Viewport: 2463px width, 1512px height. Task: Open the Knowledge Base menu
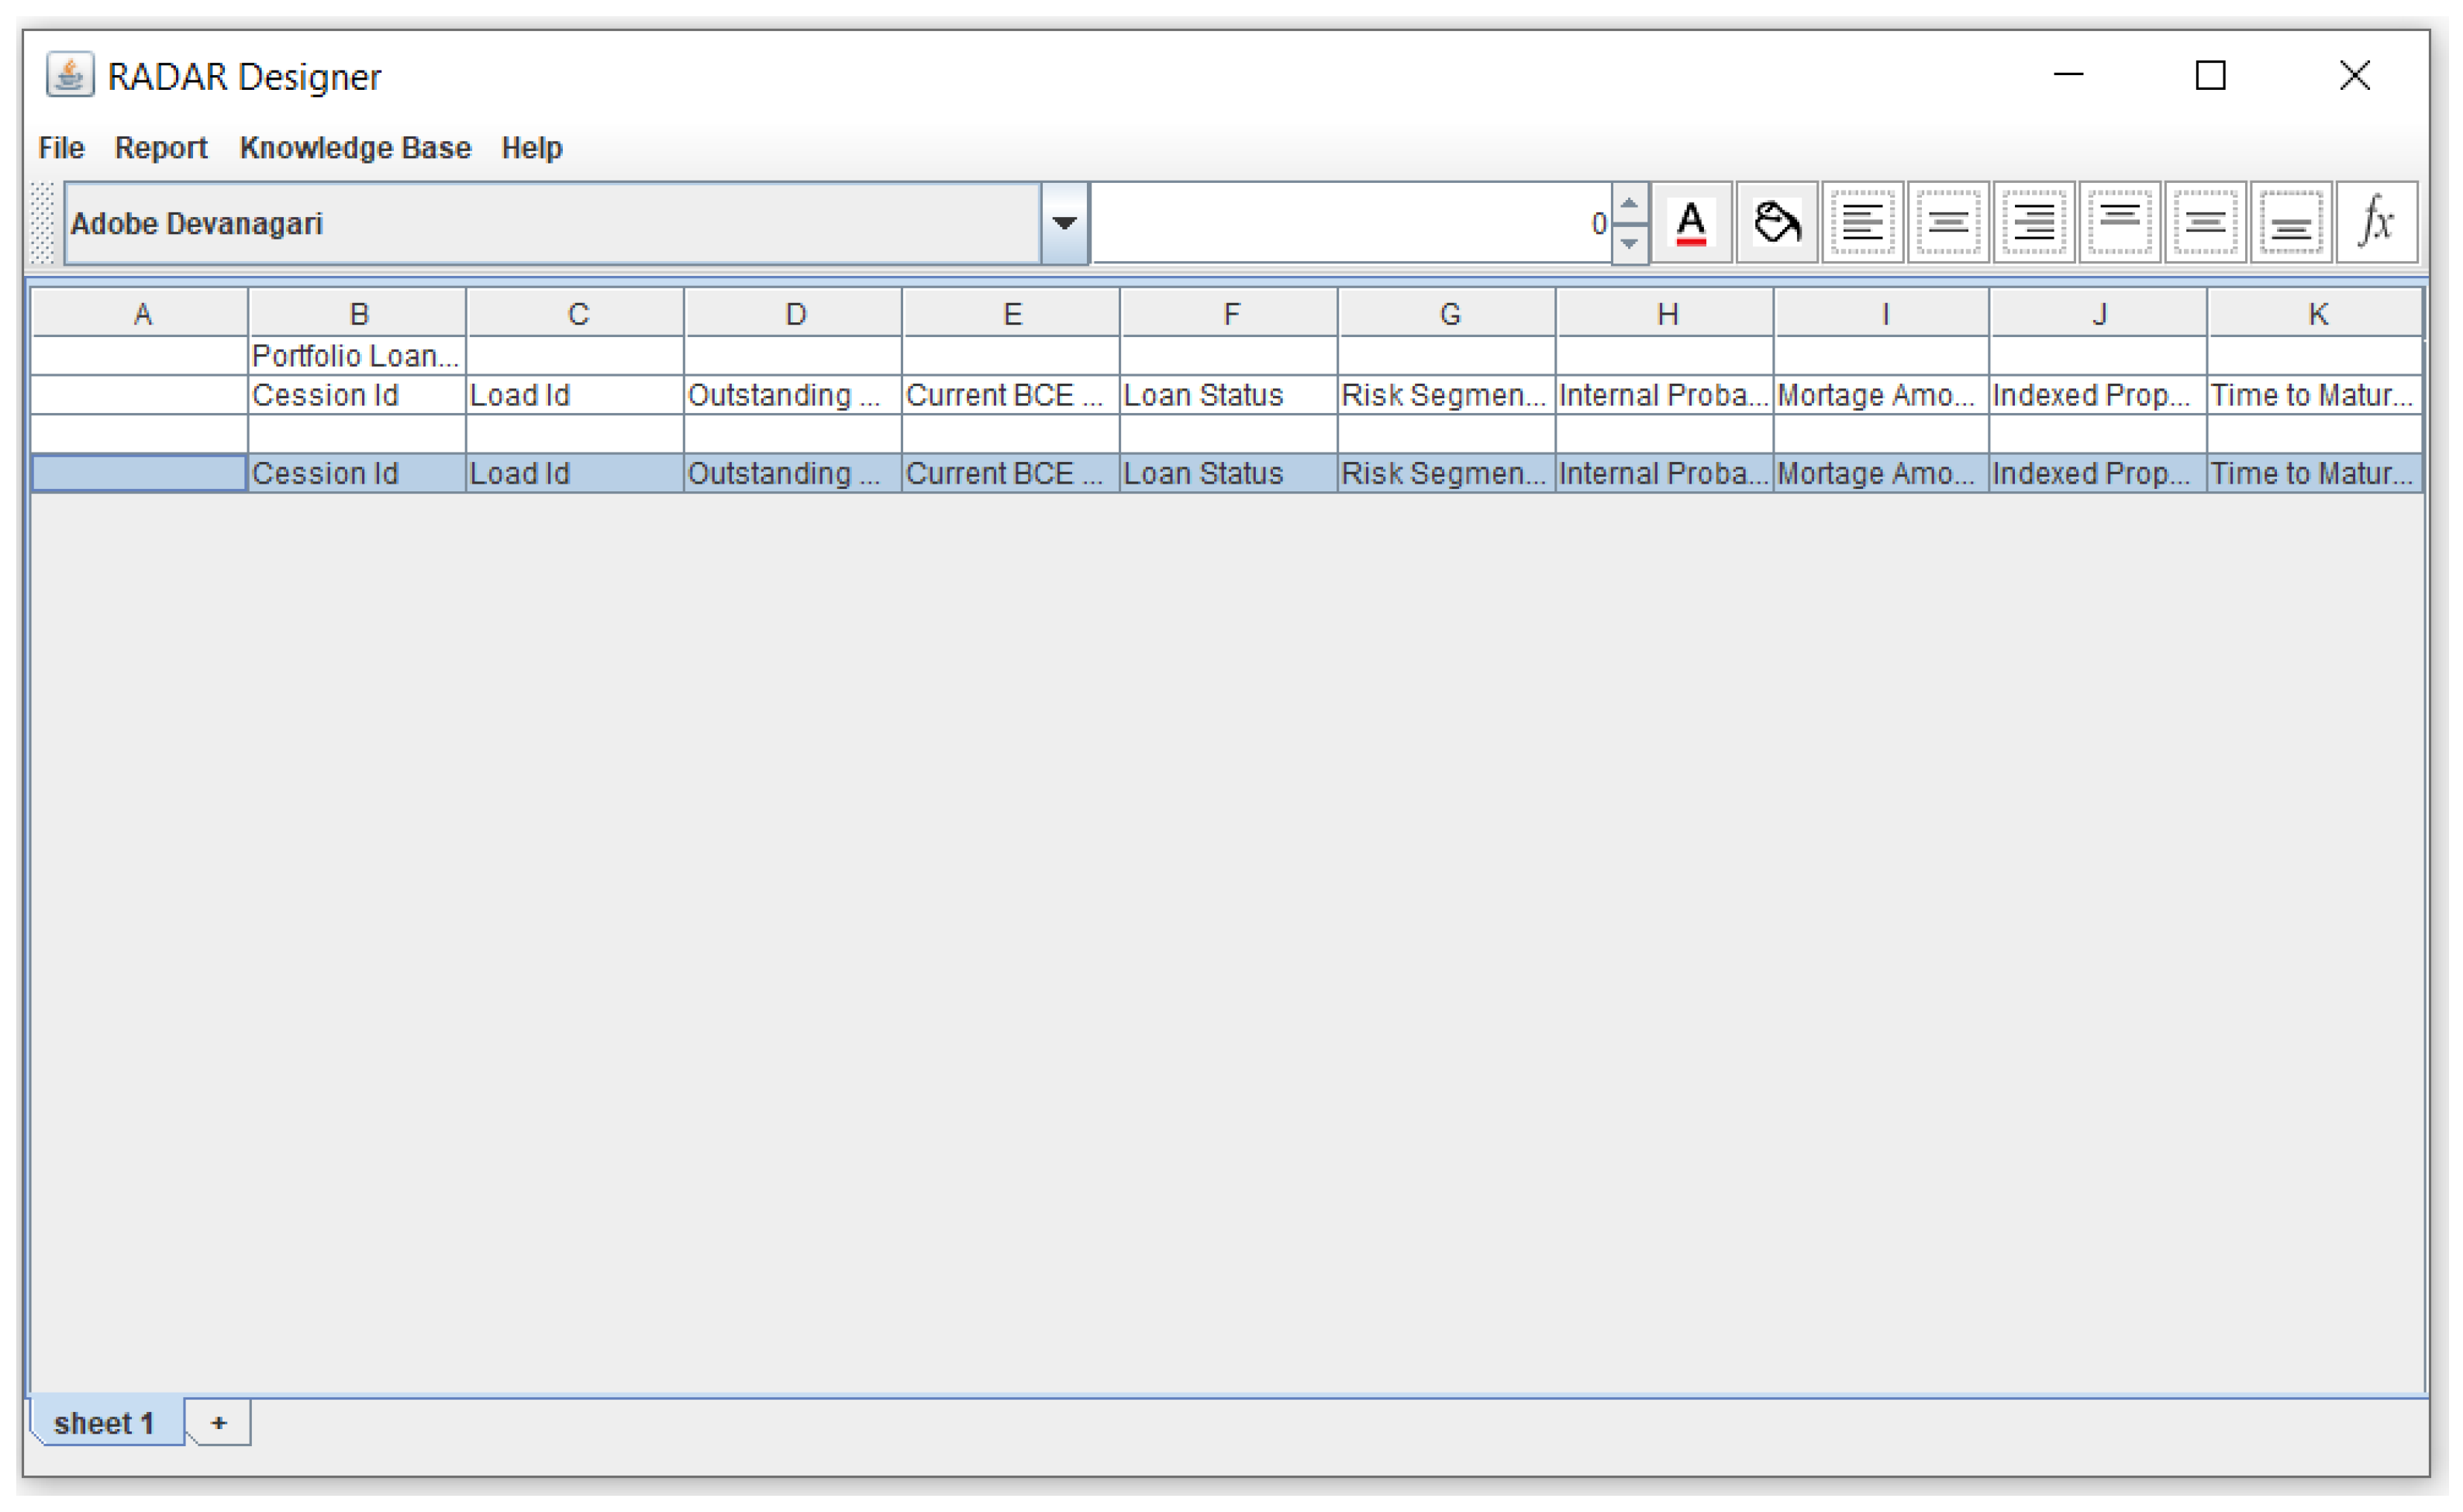pyautogui.click(x=355, y=148)
